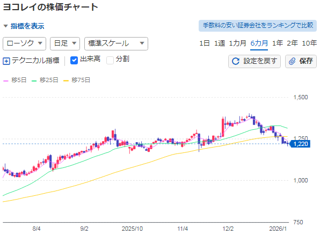
Task: Open the 日足 interval dropdown
Action: 65,43
